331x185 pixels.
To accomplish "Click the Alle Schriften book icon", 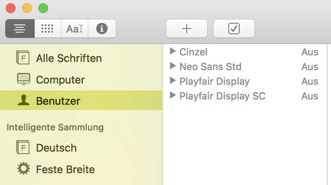I will (23, 58).
